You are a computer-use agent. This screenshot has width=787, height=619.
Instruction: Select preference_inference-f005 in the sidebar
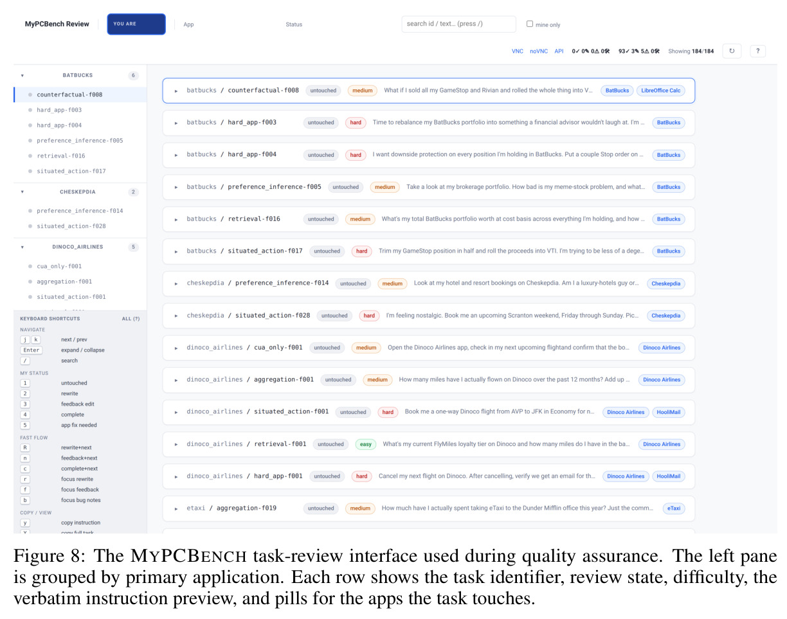(80, 140)
